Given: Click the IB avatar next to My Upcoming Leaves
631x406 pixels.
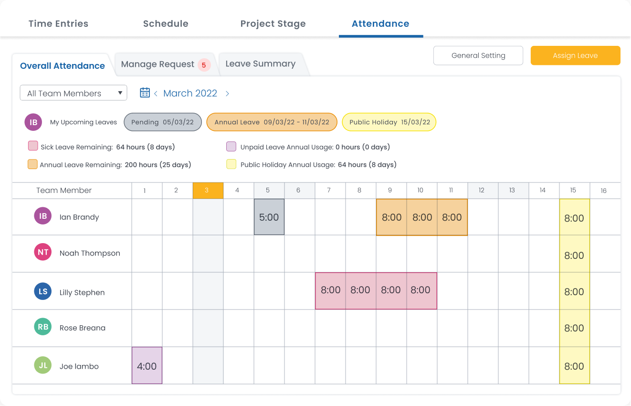Looking at the screenshot, I should click(33, 122).
